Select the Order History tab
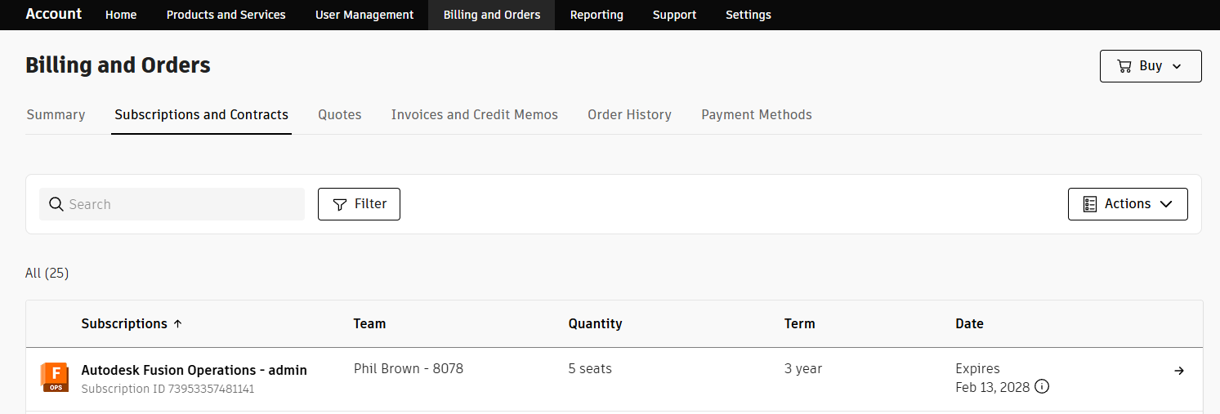The width and height of the screenshot is (1220, 414). click(x=629, y=115)
